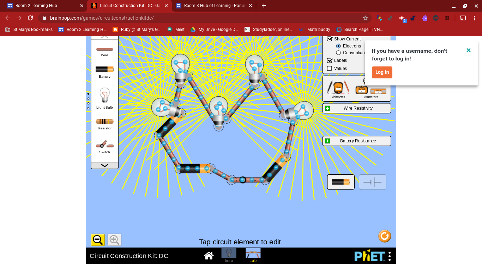Show next toolbox page with down chevron

104,165
